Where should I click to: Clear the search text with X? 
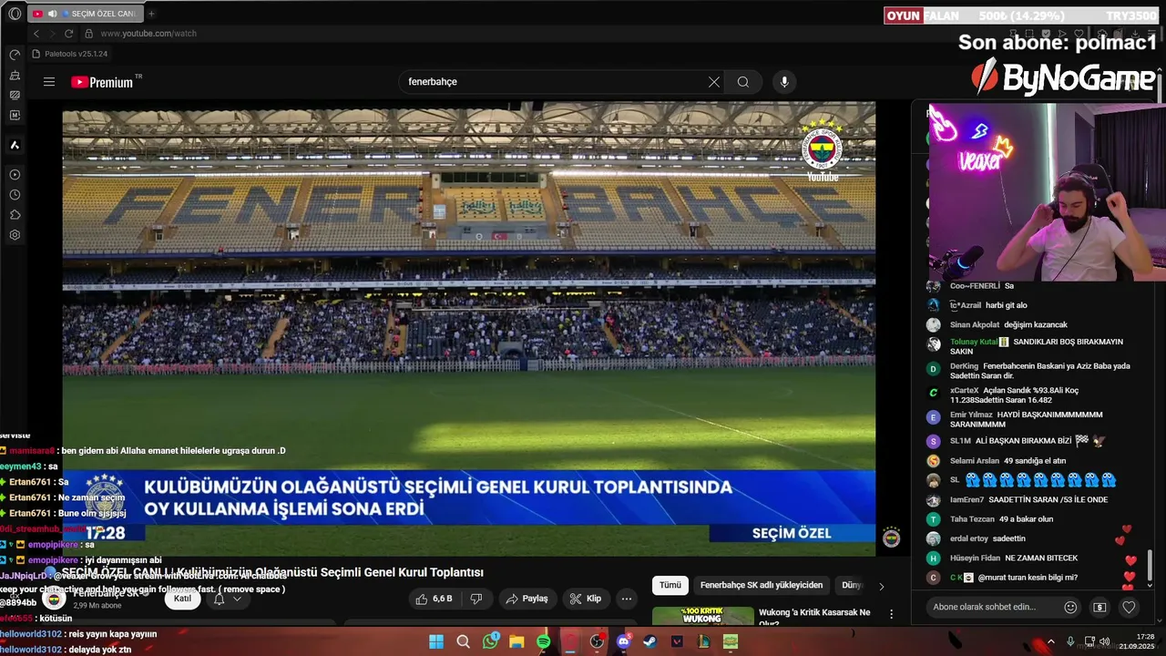714,82
